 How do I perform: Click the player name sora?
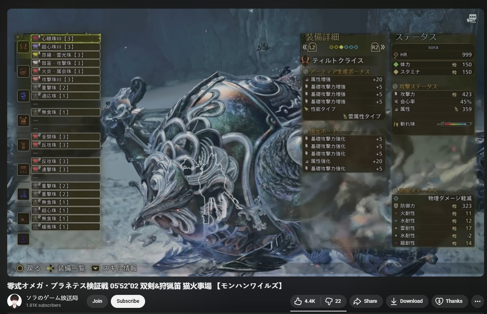(433, 47)
